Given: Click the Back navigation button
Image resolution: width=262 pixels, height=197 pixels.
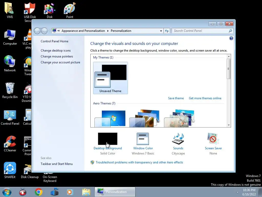Looking at the screenshot, I should point(37,31).
